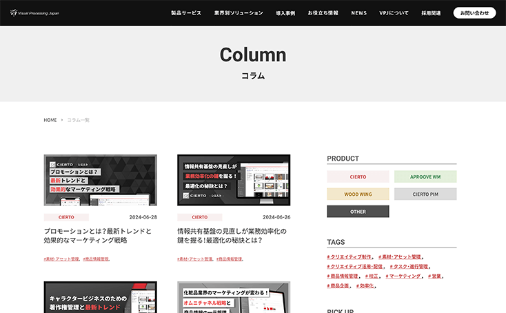506x313 pixels.
Task: Filter by the pink CIERTO product button
Action: 358,176
